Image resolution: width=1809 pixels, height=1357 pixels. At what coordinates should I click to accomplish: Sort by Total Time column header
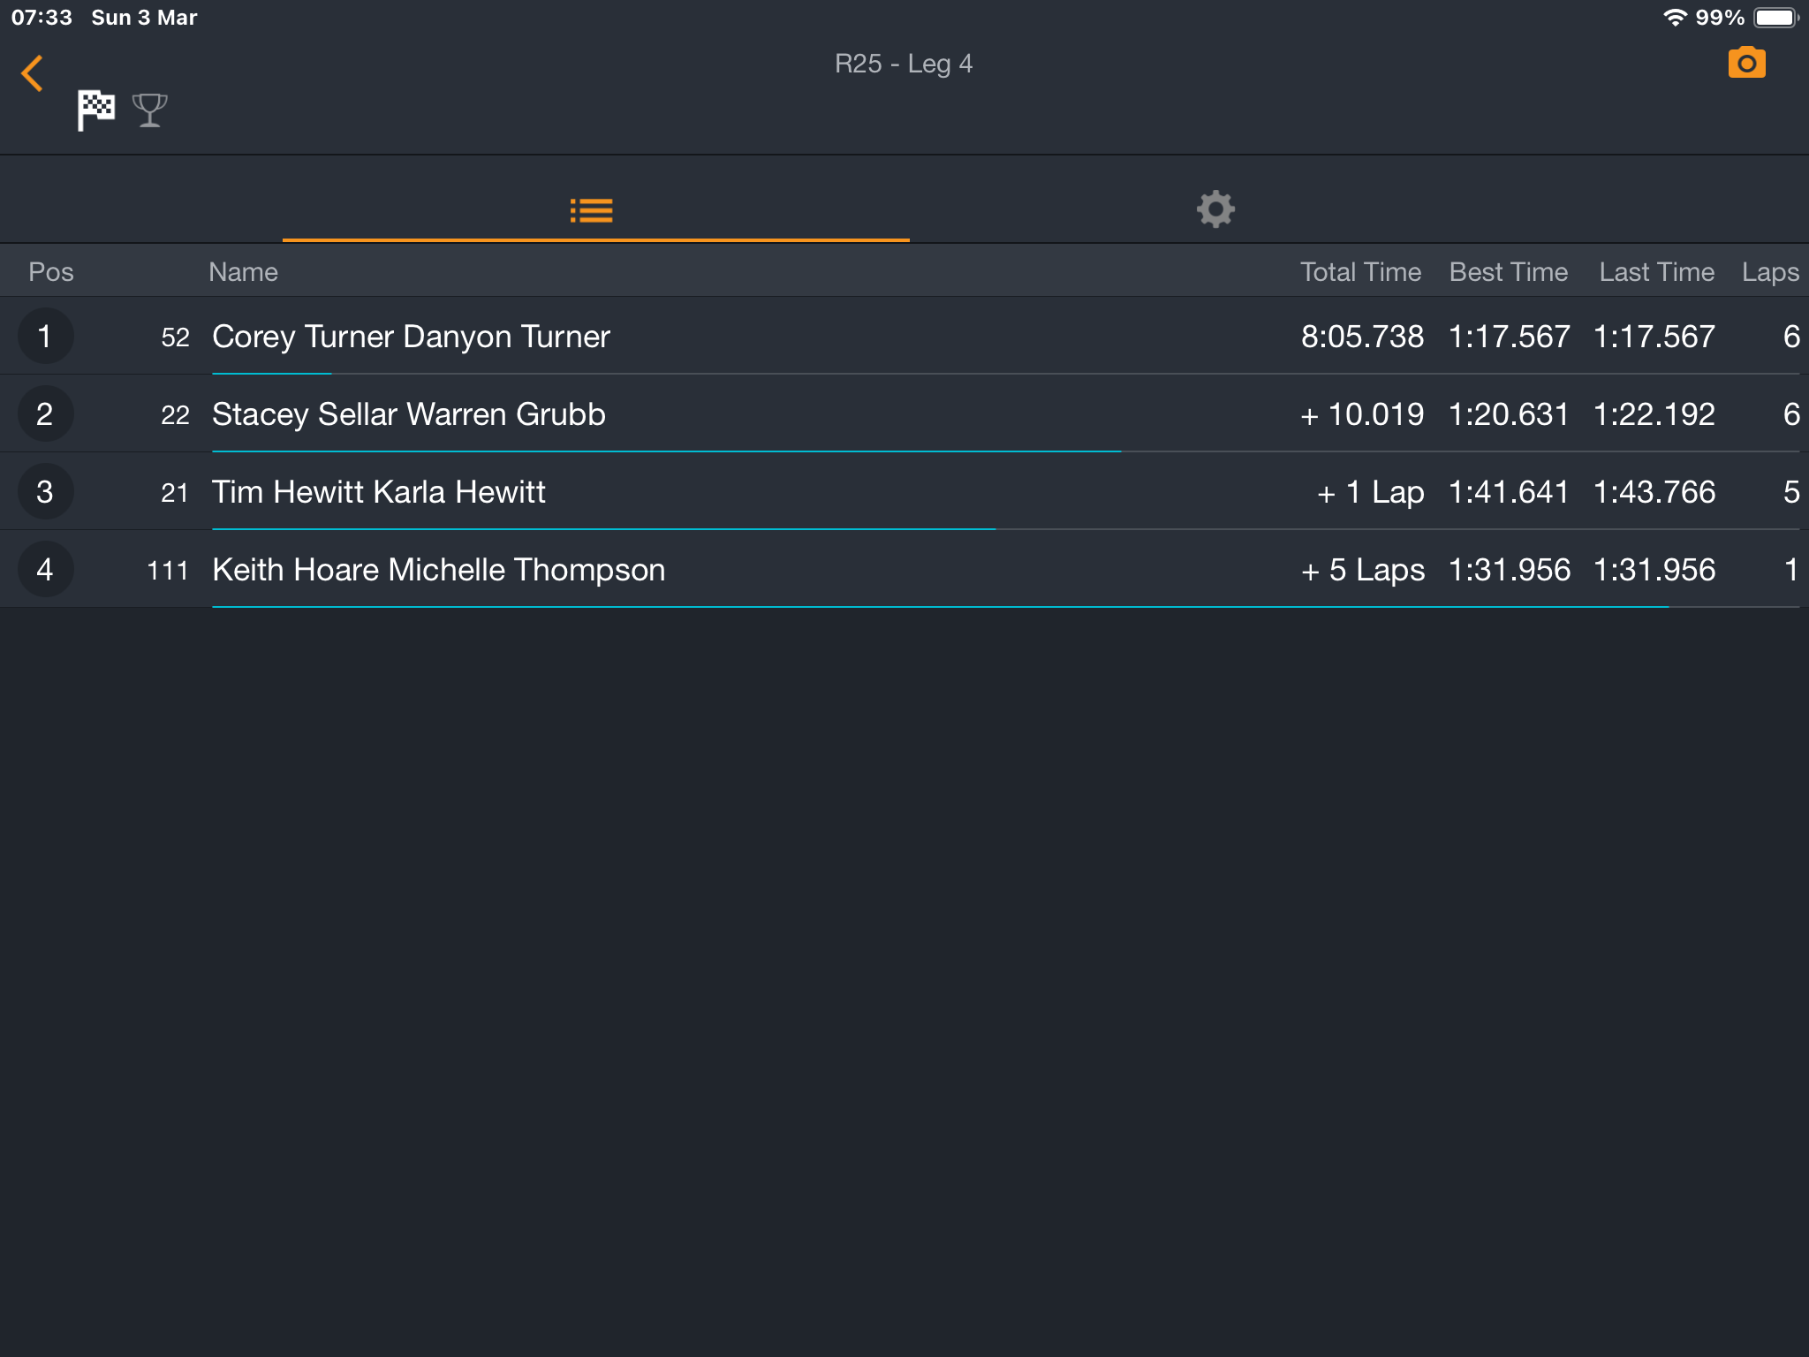(1360, 272)
